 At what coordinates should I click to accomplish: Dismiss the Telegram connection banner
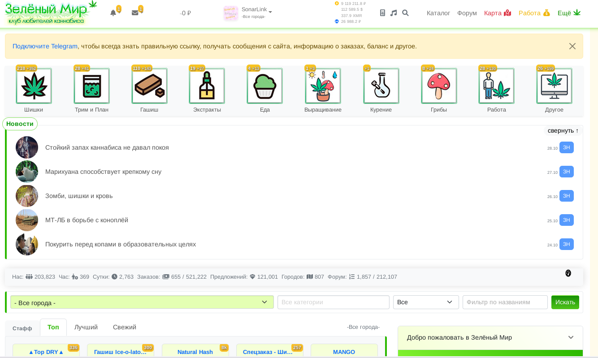point(572,46)
